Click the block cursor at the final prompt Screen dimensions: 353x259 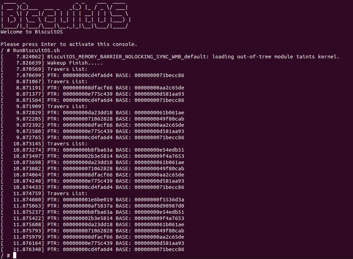tap(15, 256)
